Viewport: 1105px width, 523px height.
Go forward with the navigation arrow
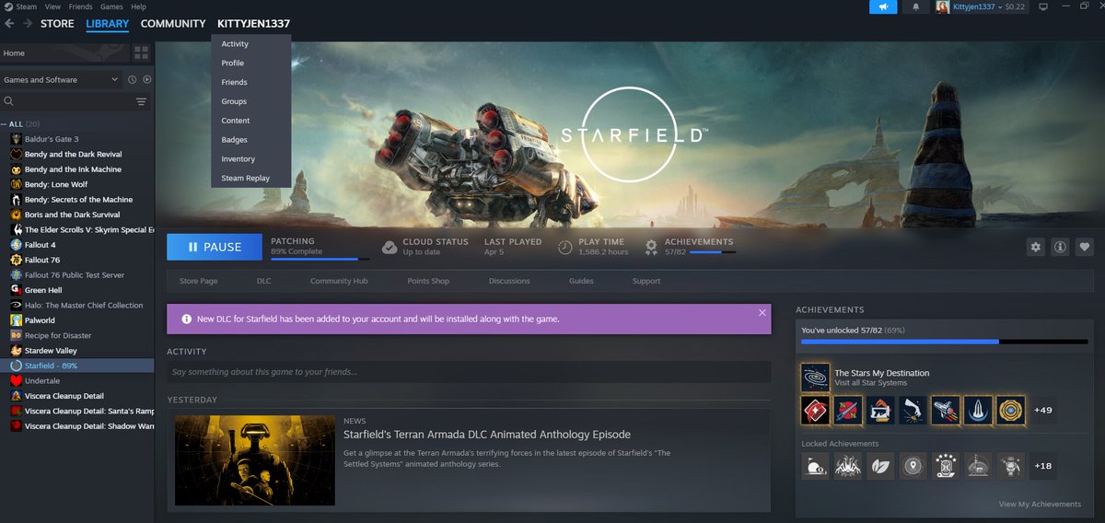coord(28,24)
